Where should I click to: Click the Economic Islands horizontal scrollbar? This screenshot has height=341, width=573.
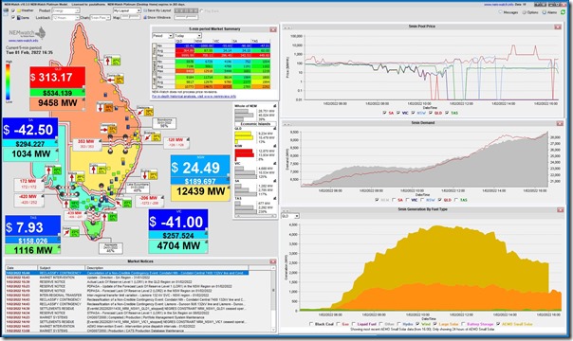[x=254, y=217]
